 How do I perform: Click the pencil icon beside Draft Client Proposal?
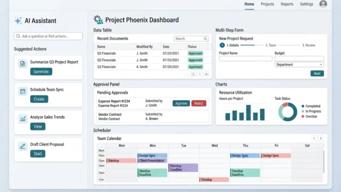pyautogui.click(x=22, y=146)
